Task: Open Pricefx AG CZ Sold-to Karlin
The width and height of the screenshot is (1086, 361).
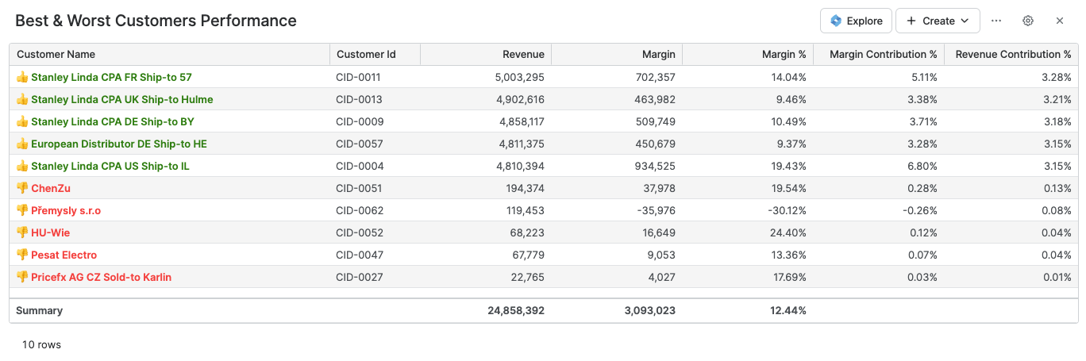Action: [x=102, y=277]
